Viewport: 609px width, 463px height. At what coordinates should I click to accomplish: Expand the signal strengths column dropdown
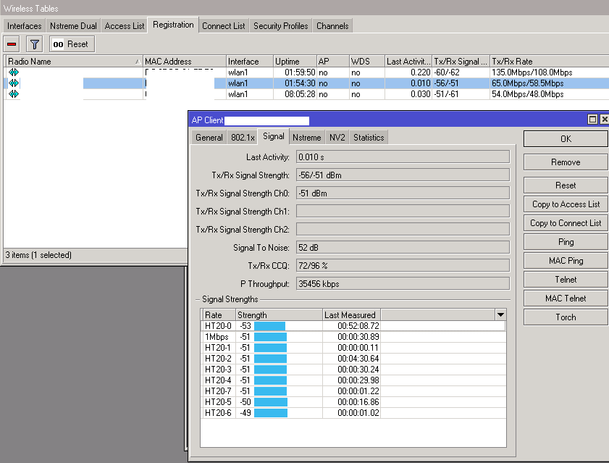(500, 314)
